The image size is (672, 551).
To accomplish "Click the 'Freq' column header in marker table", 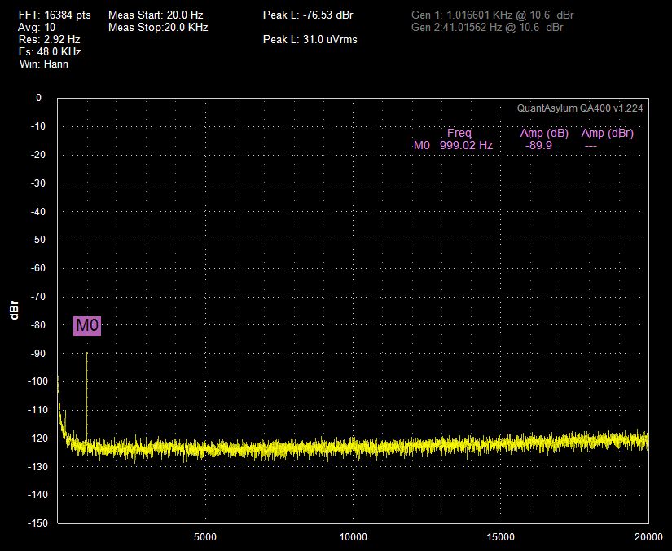I will click(459, 133).
